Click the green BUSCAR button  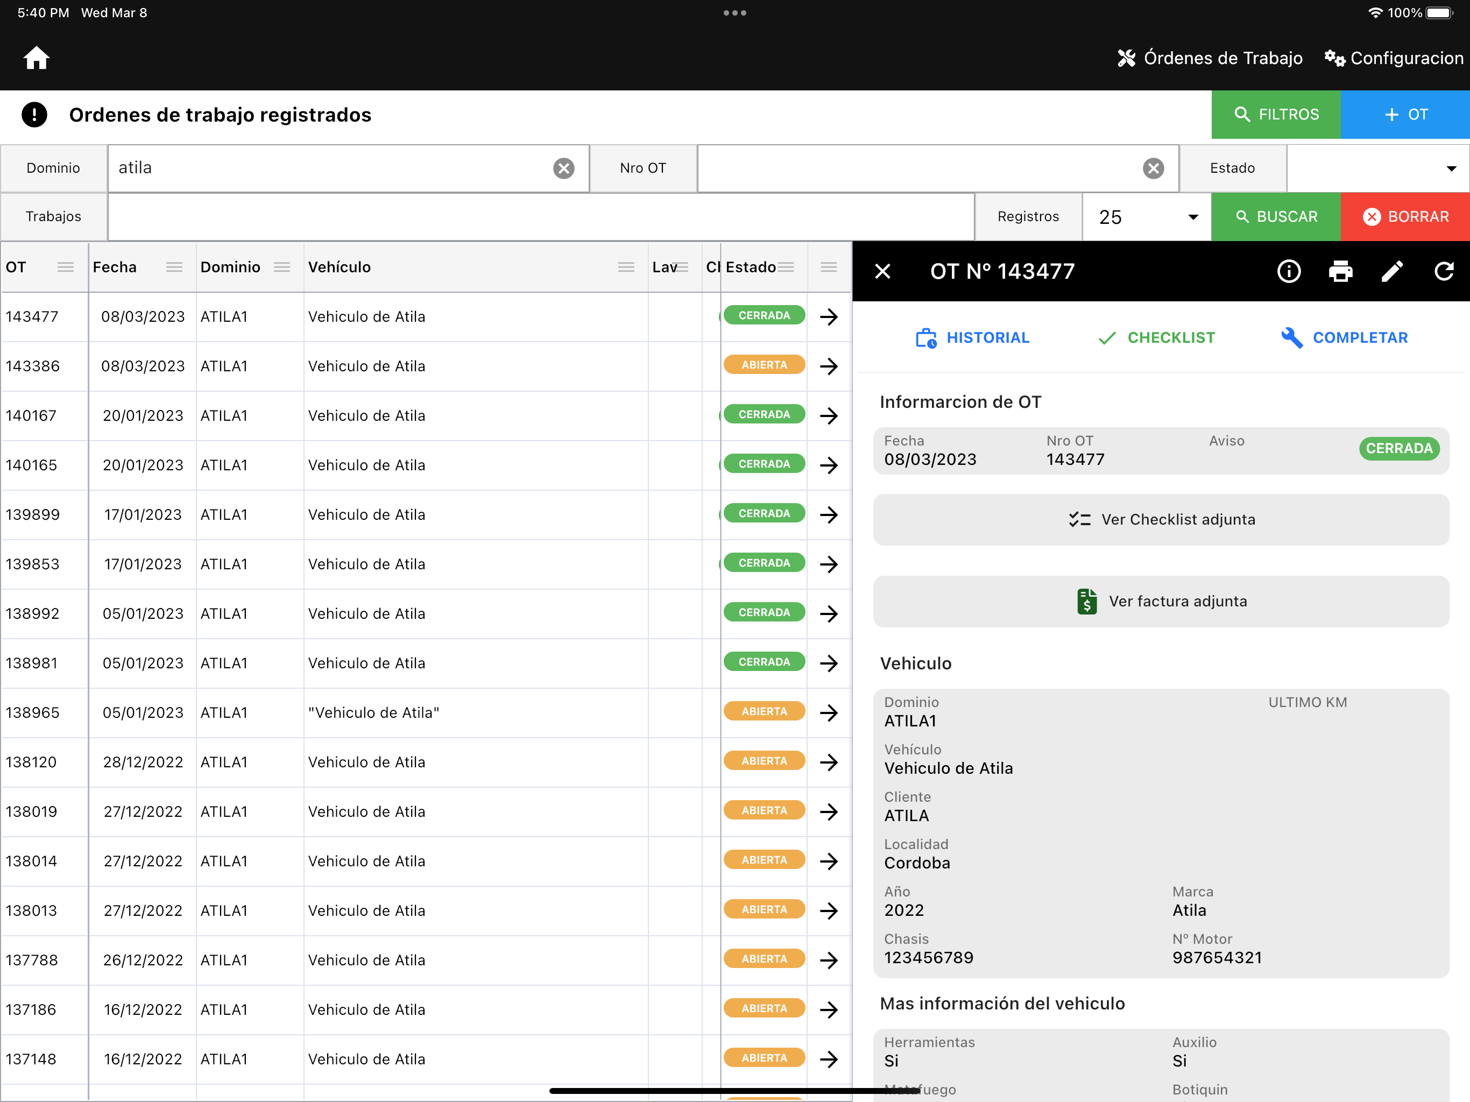(x=1275, y=217)
